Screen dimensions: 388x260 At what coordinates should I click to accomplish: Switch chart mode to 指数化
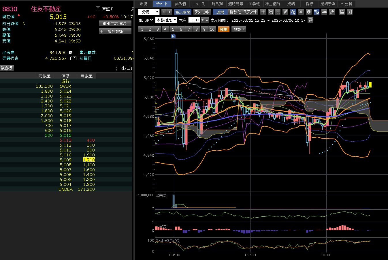pyautogui.click(x=235, y=12)
